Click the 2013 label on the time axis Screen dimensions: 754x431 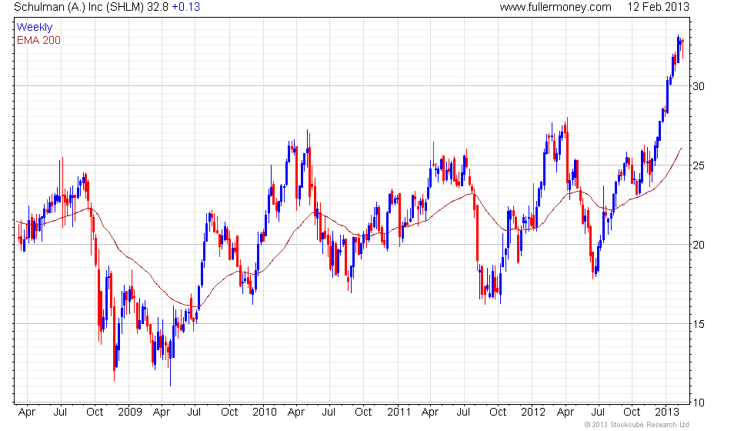click(x=667, y=412)
